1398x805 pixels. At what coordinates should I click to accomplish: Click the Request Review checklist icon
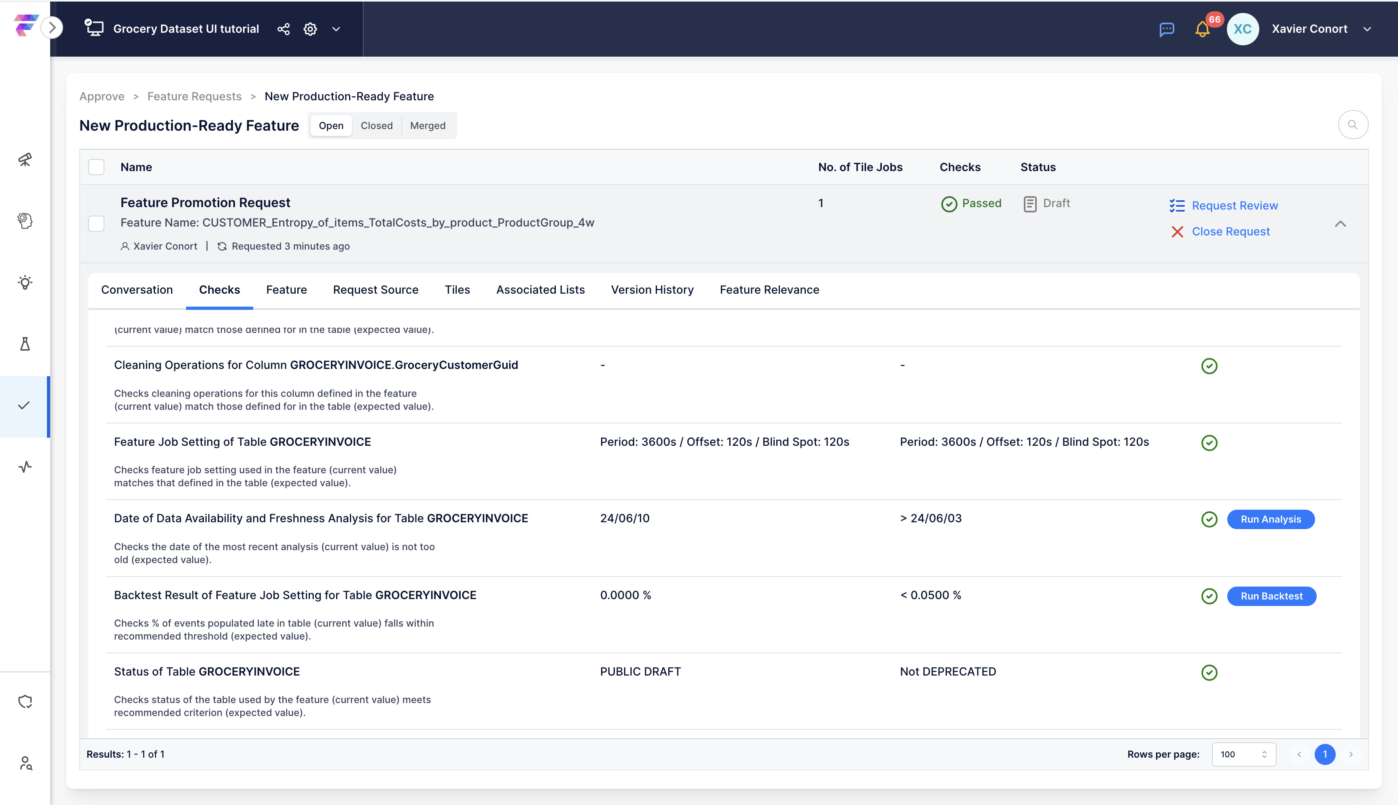pos(1177,205)
